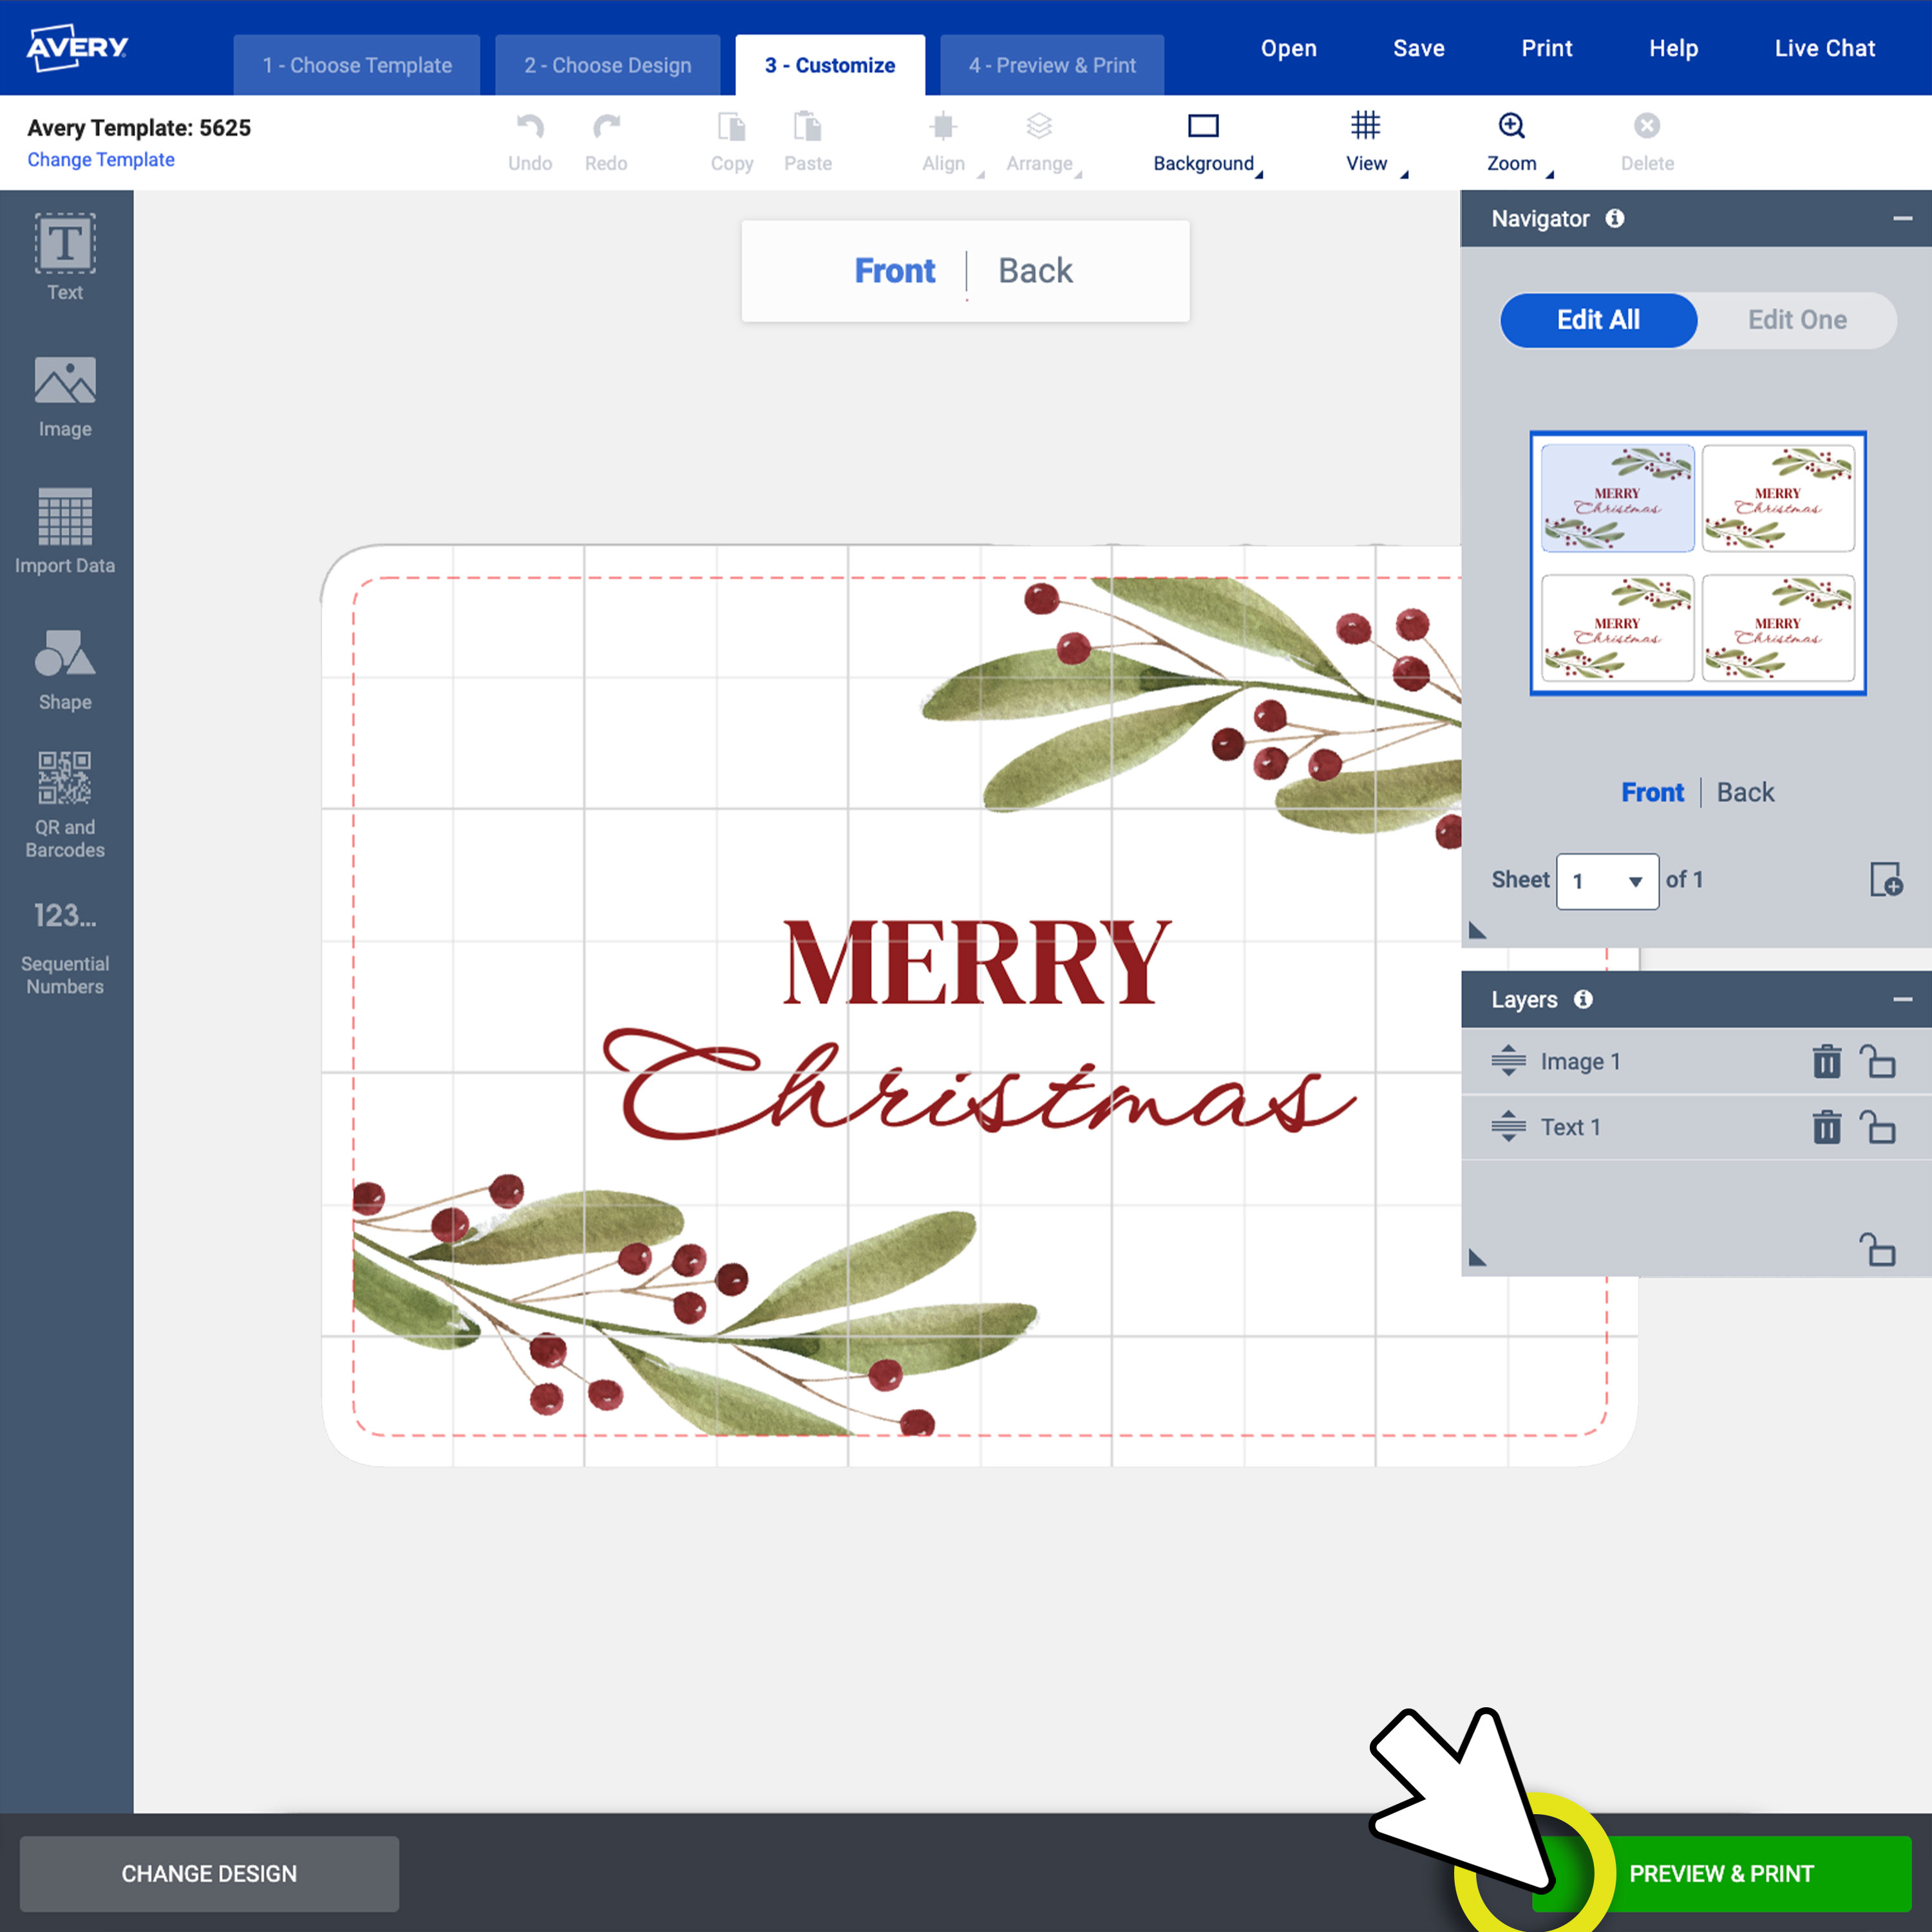The height and width of the screenshot is (1932, 1932).
Task: Delete the Text 1 layer
Action: [1827, 1127]
